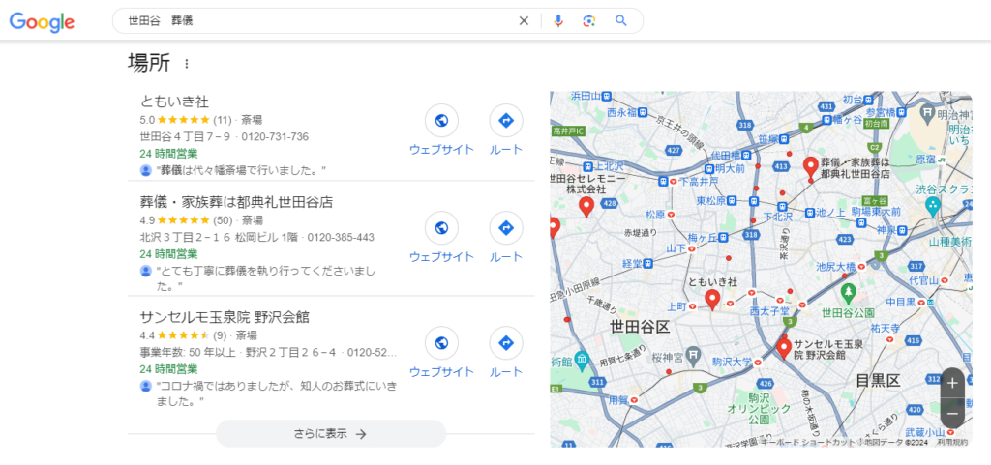Open Google Lens image search icon
Viewport: 991px width, 465px height.
589,21
